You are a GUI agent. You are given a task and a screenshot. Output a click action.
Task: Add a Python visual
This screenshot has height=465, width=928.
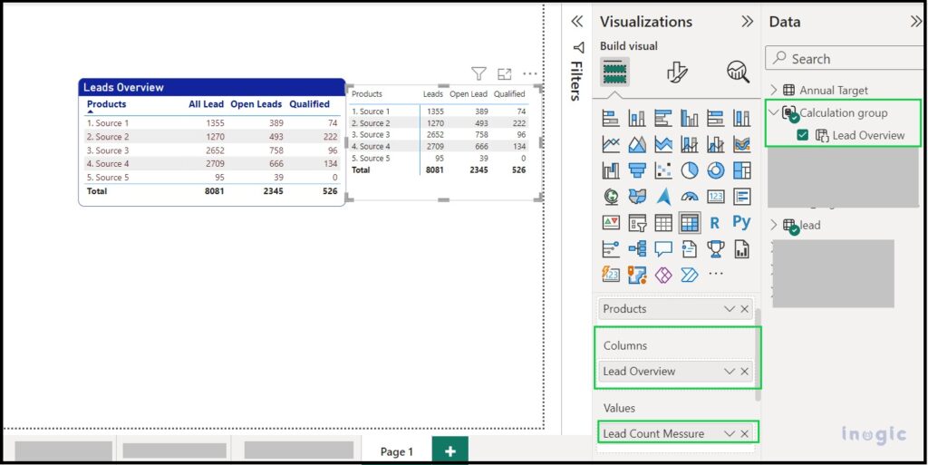point(741,222)
